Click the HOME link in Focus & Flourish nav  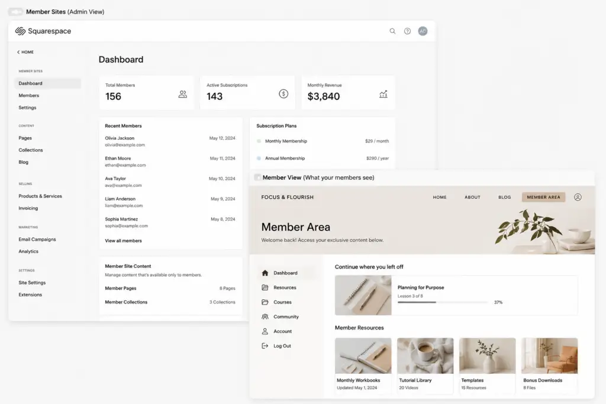click(x=440, y=197)
